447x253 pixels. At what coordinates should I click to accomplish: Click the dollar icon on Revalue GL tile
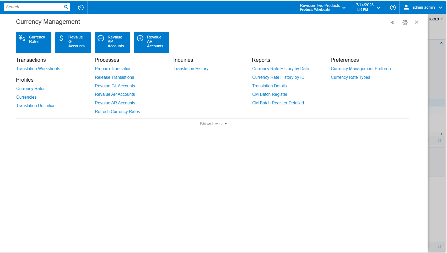[61, 38]
